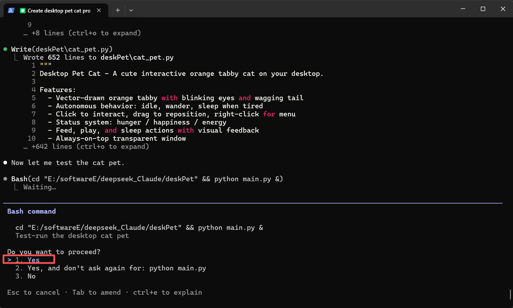Click the '+642 lines (ctrl+o to expand)' text
Viewport: 513px width, 308px height.
click(86, 146)
